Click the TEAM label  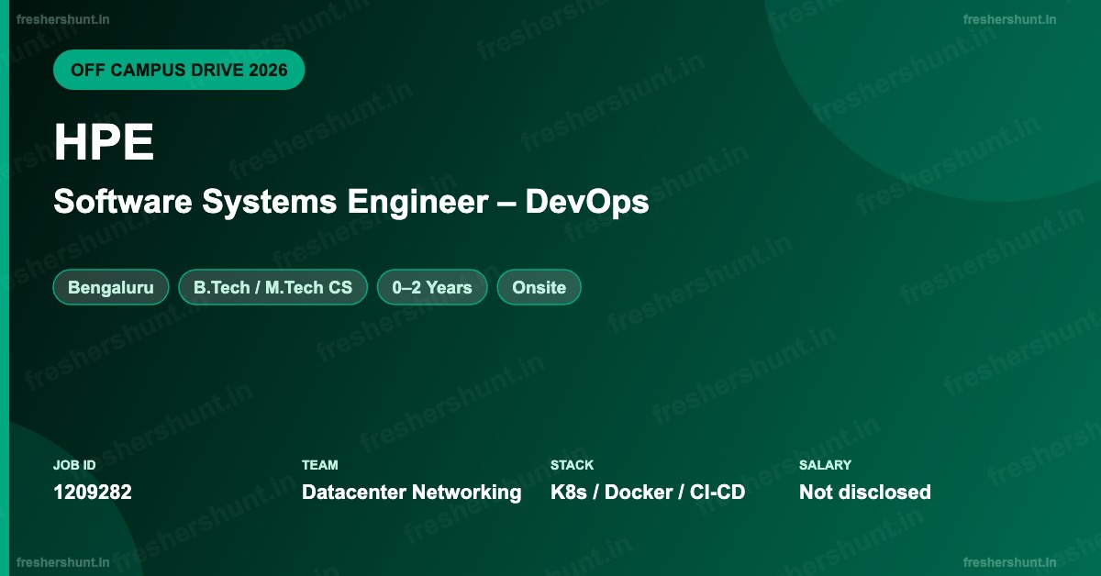coord(320,465)
